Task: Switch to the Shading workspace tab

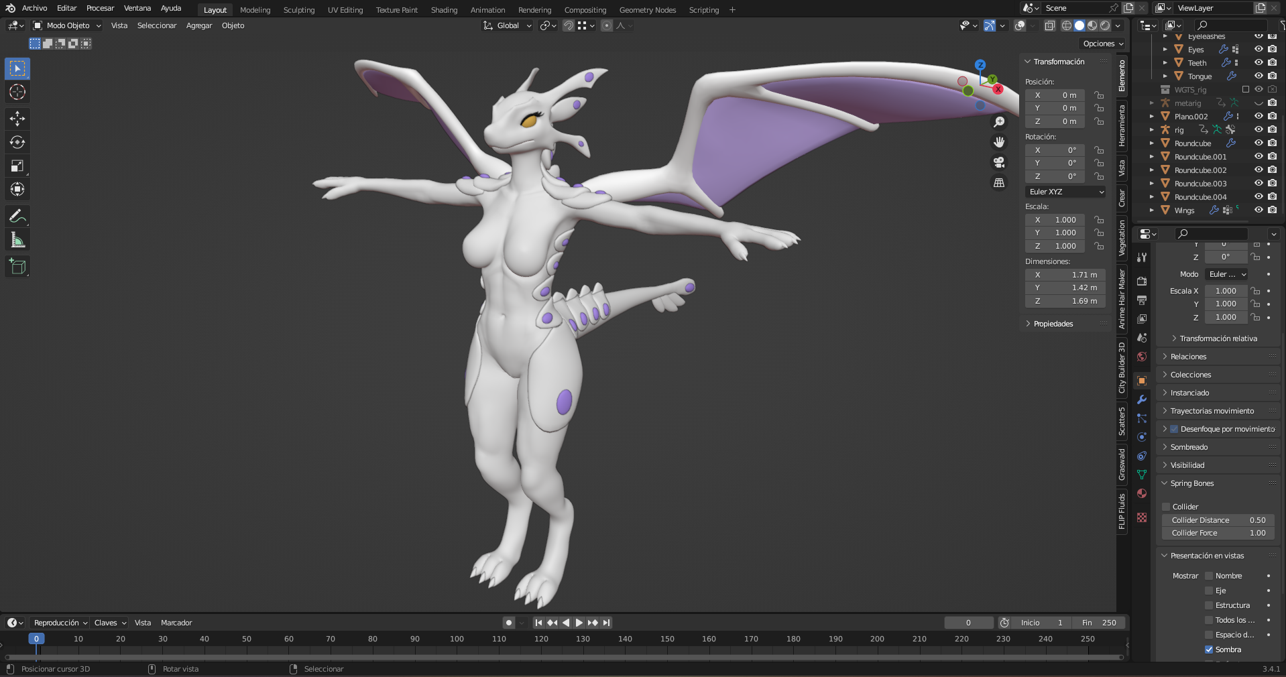Action: click(444, 10)
